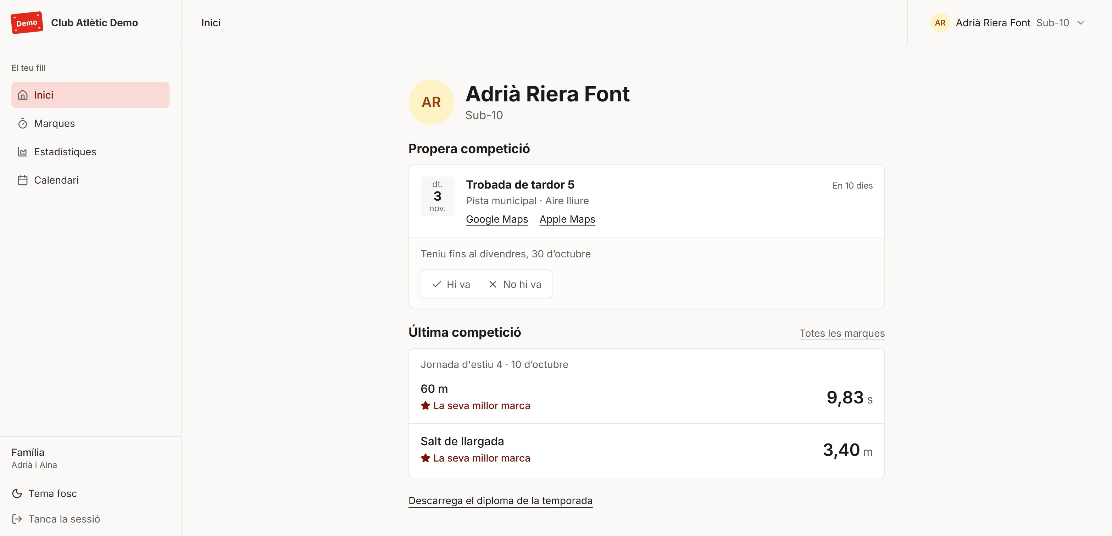1112x536 pixels.
Task: Click 'Club Atlètic Demo' title text
Action: [95, 22]
